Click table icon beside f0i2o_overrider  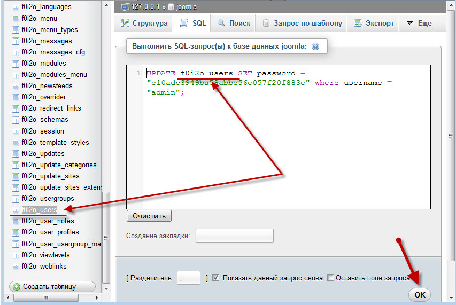(16, 98)
